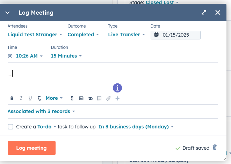Click the purple info circle icon
The height and width of the screenshot is (164, 231).
117,88
